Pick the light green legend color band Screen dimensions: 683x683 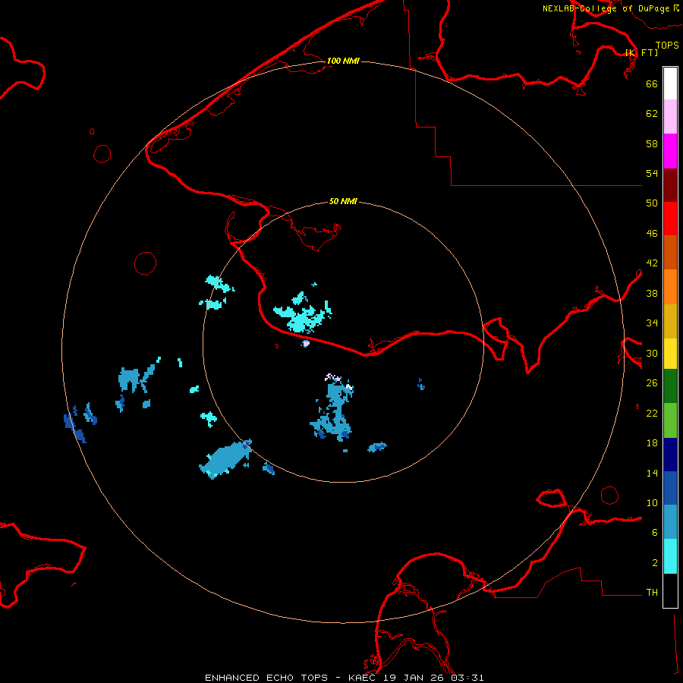tap(670, 420)
